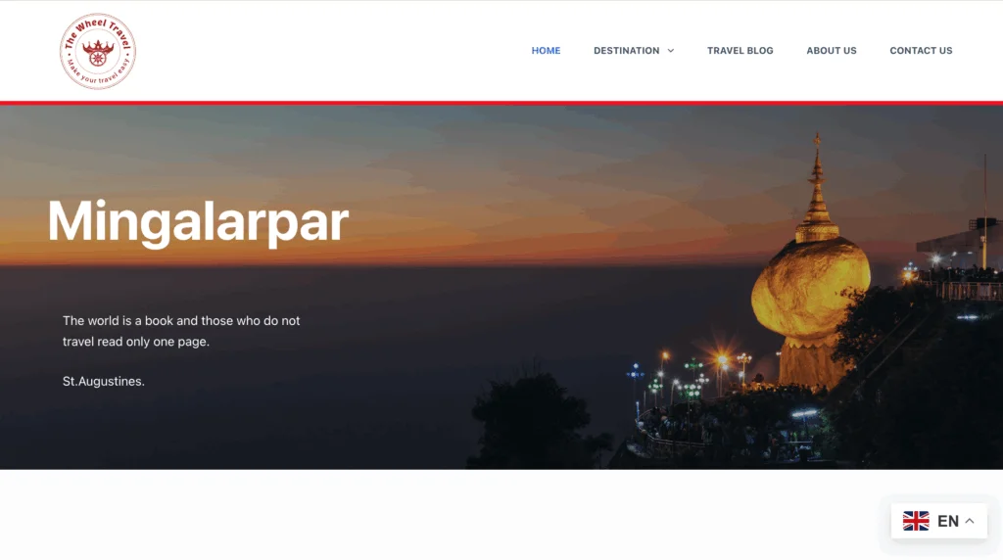The width and height of the screenshot is (1003, 560).
Task: Click the quote 'The world is a book'
Action: click(x=181, y=331)
